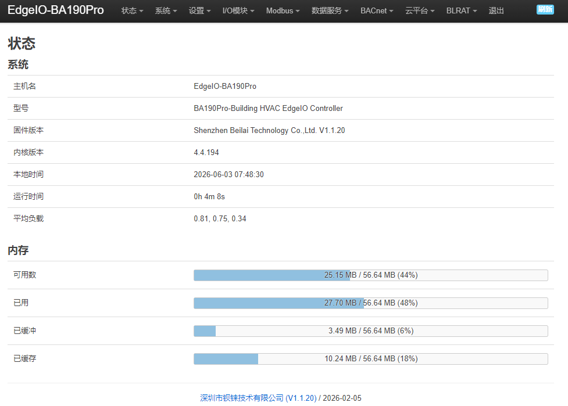Select the kernel version 4.4.194

206,152
